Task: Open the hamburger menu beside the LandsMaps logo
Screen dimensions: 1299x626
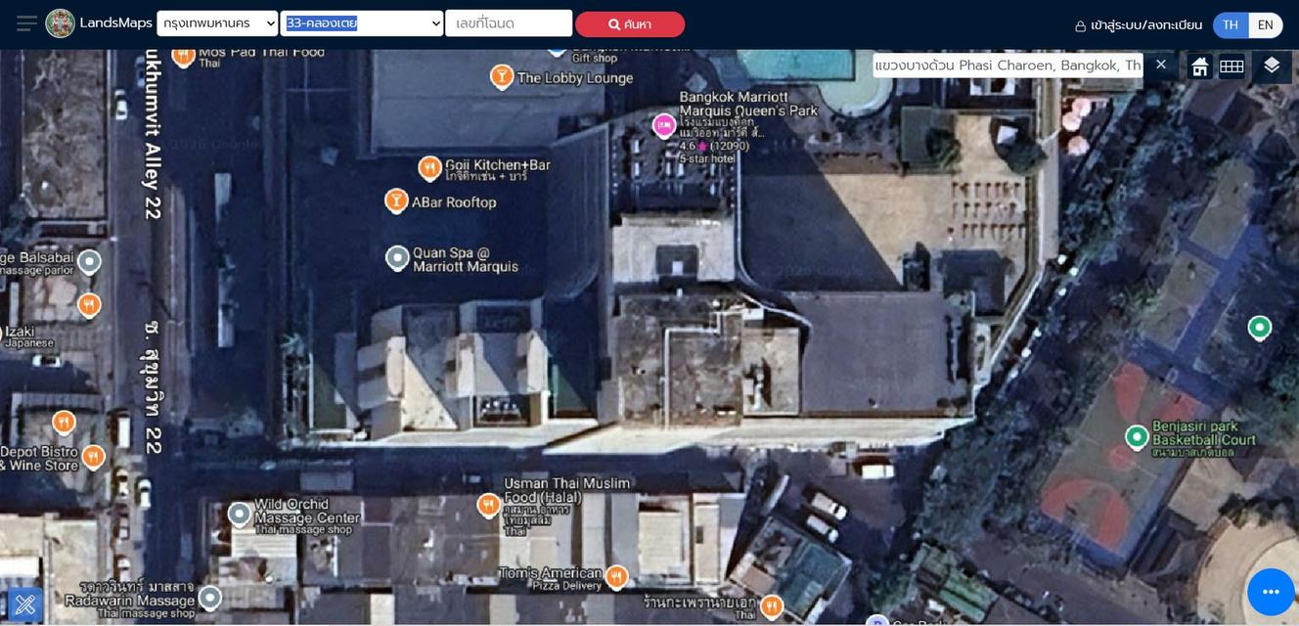Action: (26, 23)
